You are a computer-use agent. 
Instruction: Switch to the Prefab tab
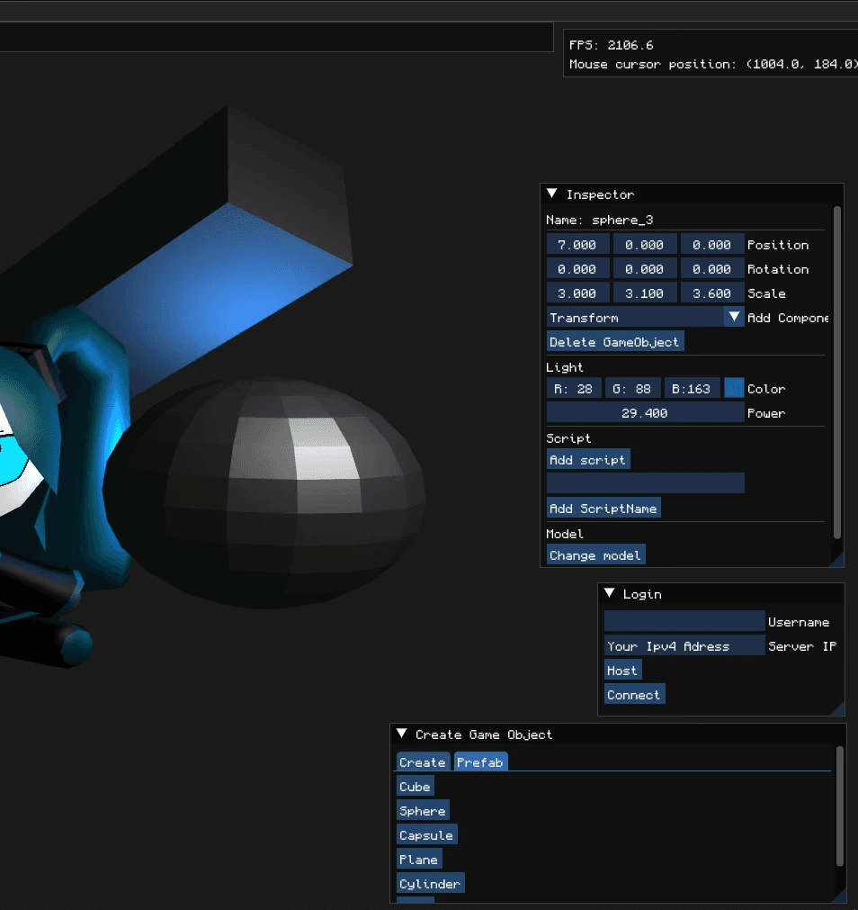(x=480, y=762)
